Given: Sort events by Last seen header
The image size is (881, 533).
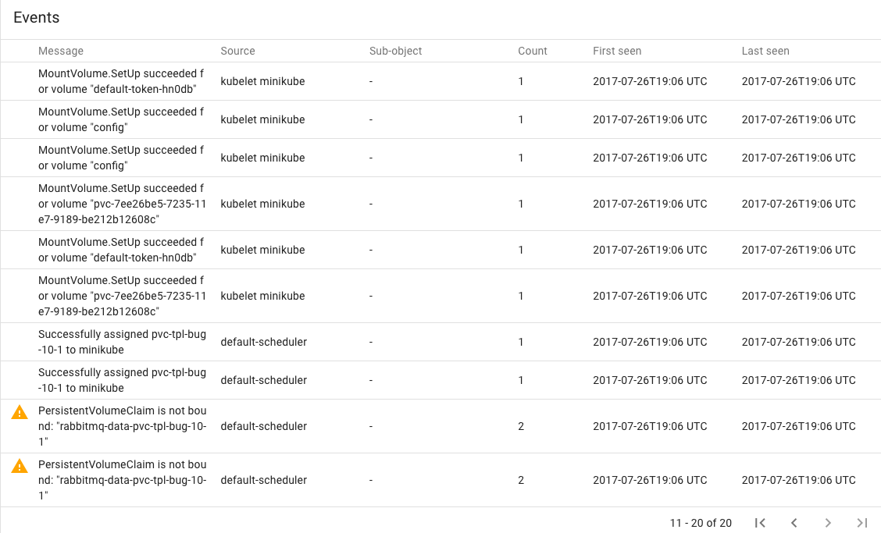Looking at the screenshot, I should 765,51.
